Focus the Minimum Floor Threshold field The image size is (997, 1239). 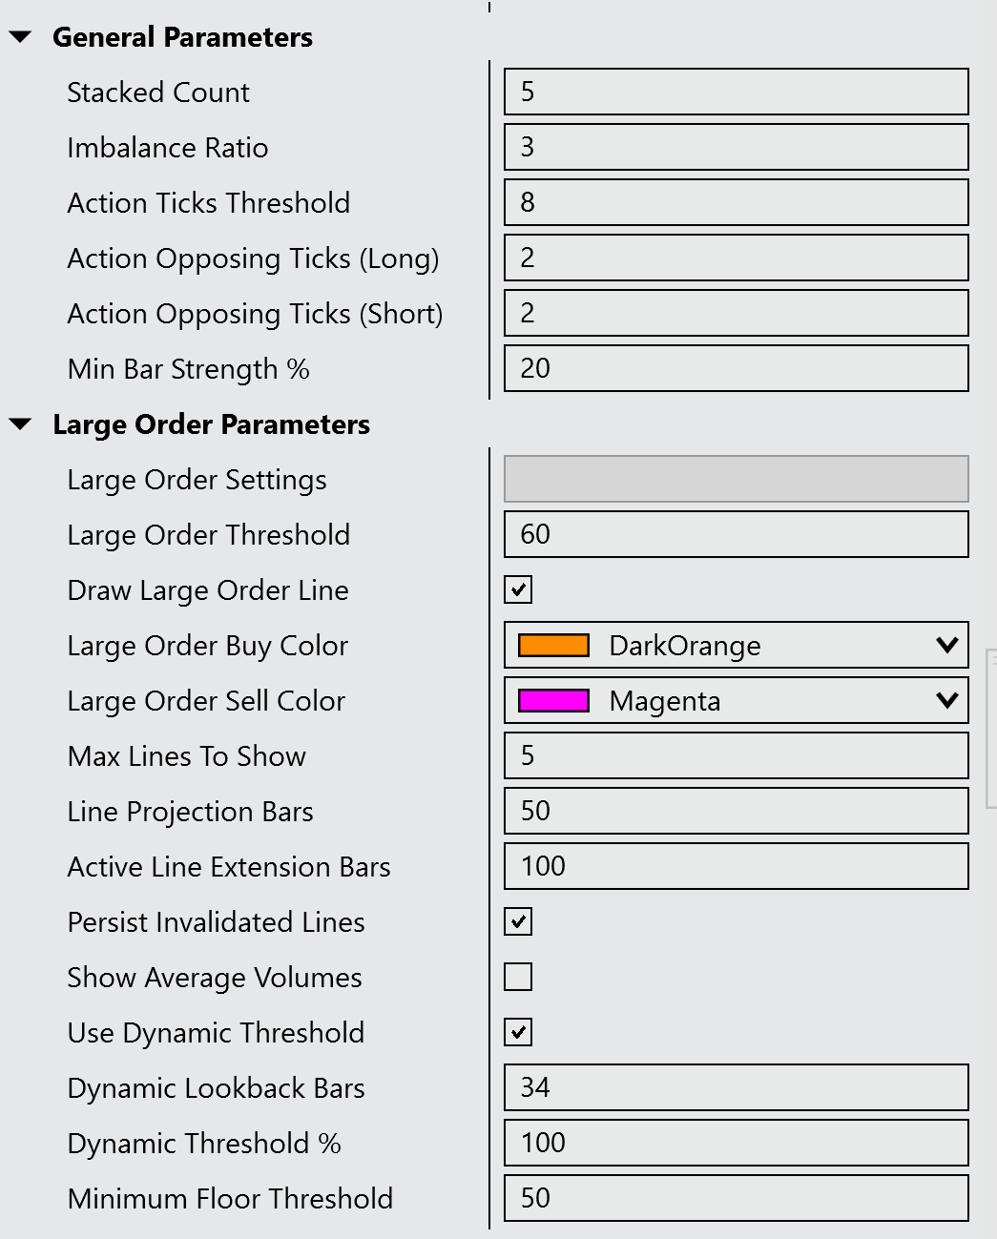pos(736,1199)
